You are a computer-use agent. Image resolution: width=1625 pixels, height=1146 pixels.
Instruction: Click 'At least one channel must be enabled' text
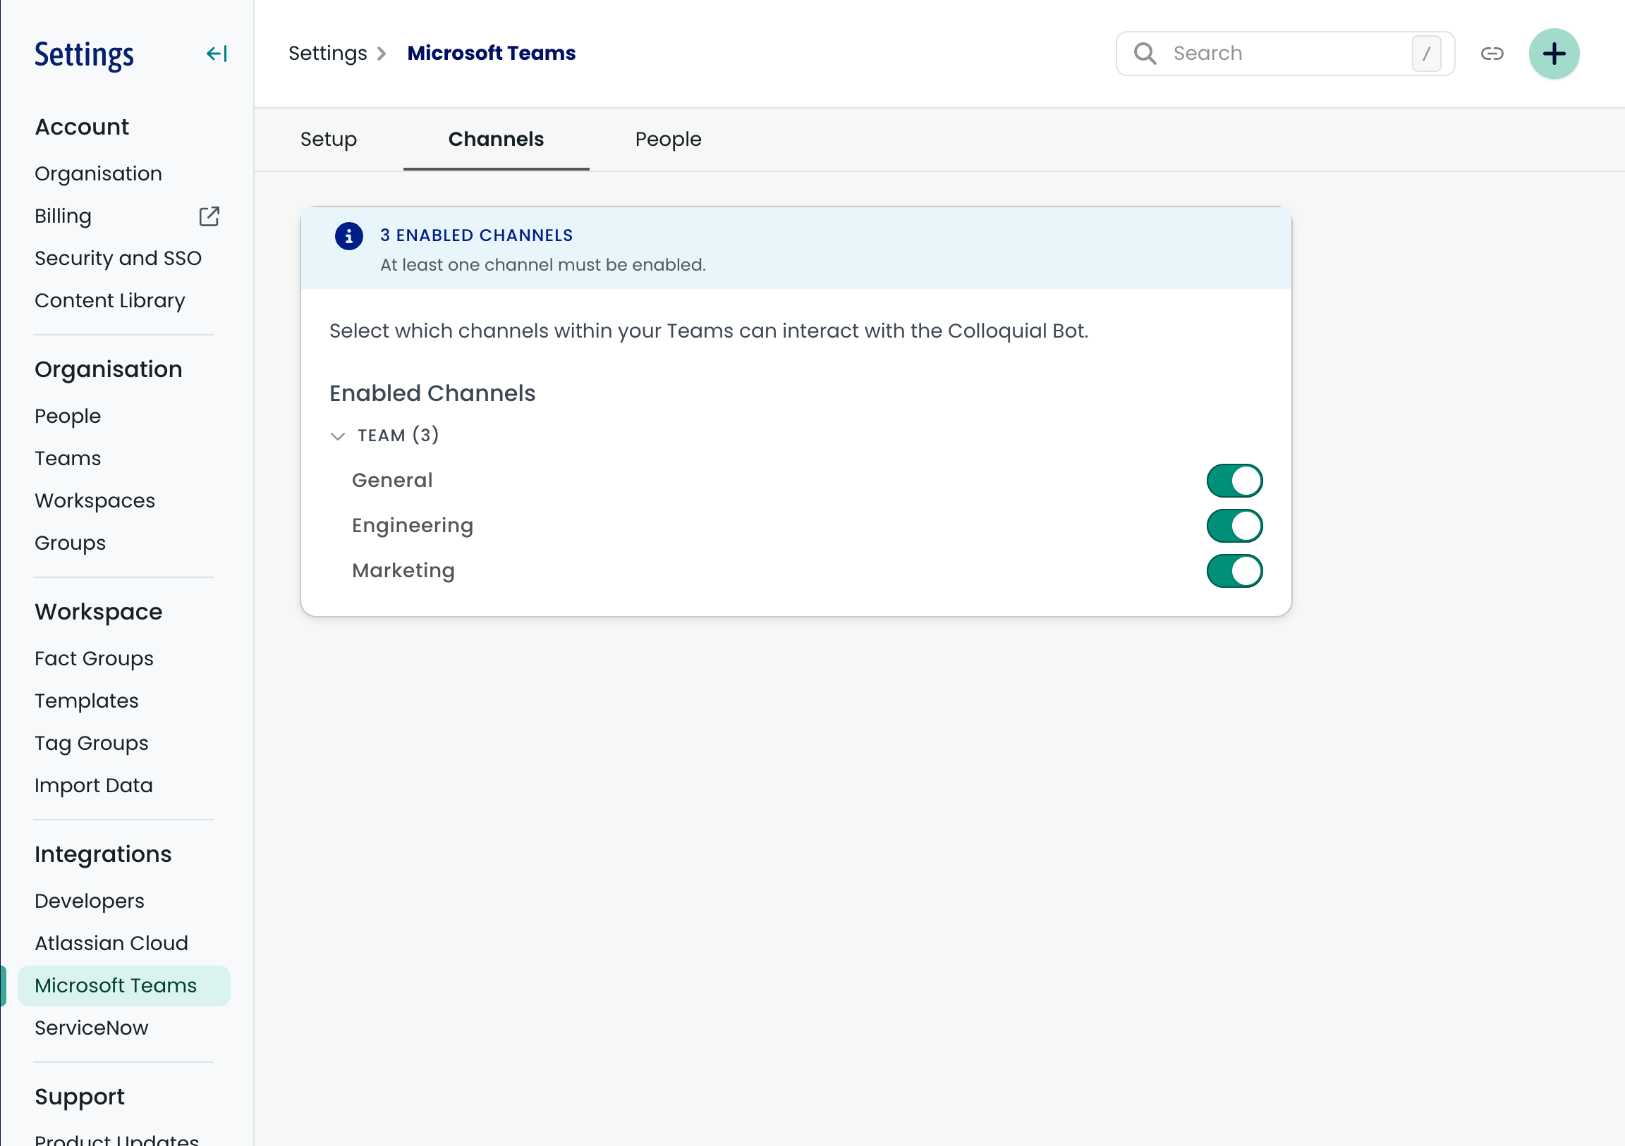click(x=543, y=265)
